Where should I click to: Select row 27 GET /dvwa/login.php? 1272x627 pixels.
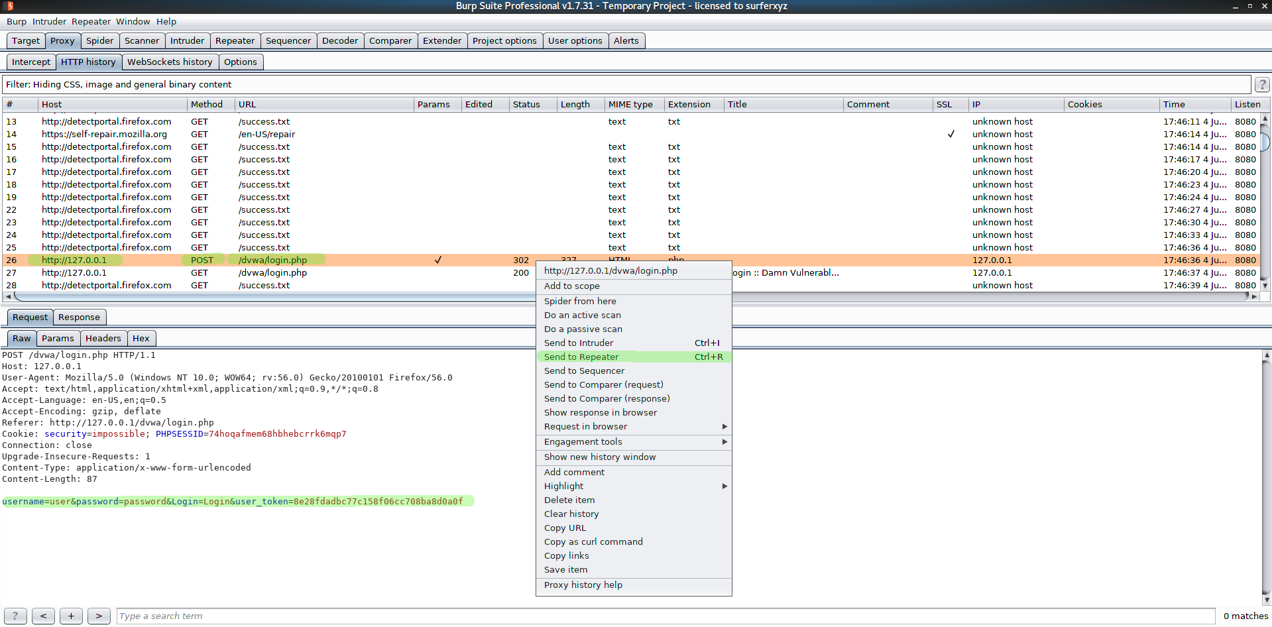(630, 272)
